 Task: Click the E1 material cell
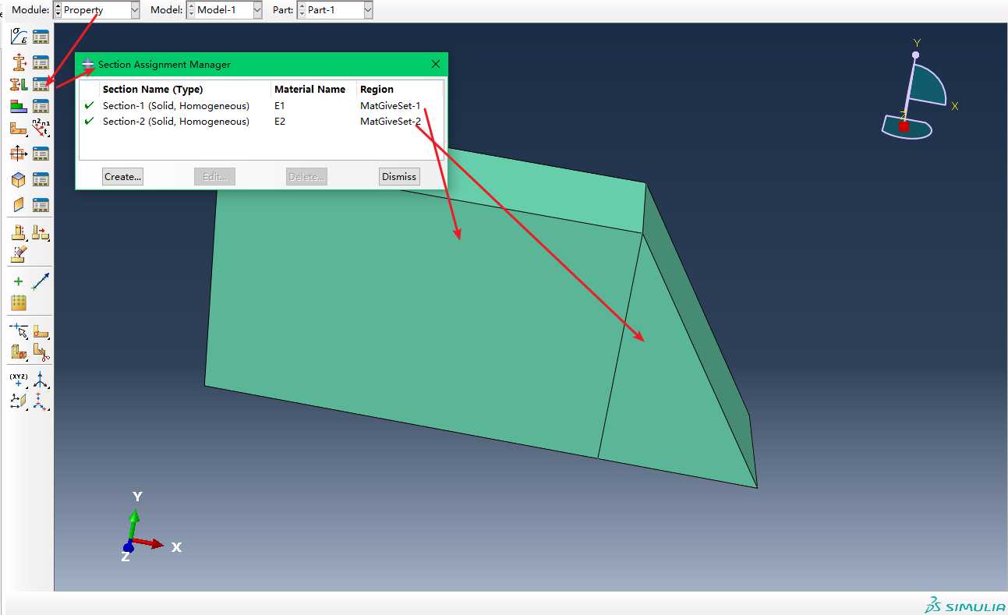tap(280, 106)
